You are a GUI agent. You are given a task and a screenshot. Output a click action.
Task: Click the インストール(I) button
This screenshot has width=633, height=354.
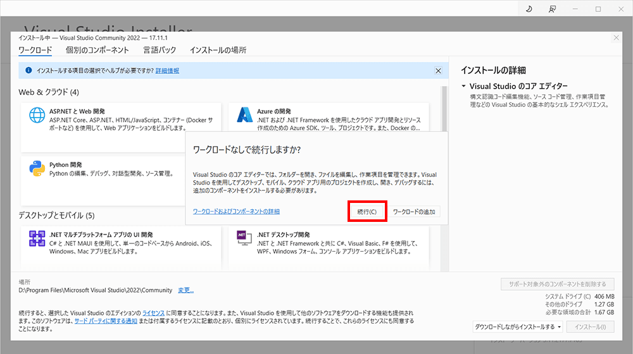point(590,327)
